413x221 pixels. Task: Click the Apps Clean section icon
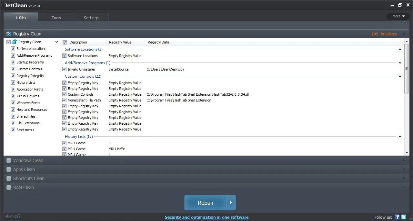[9, 169]
